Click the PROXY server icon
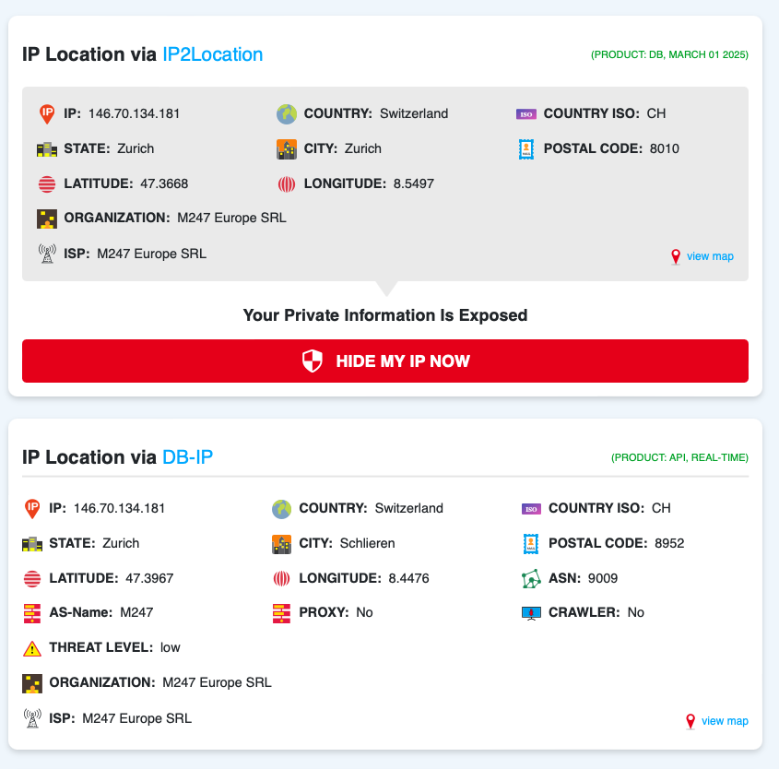Image resolution: width=779 pixels, height=769 pixels. click(x=282, y=613)
